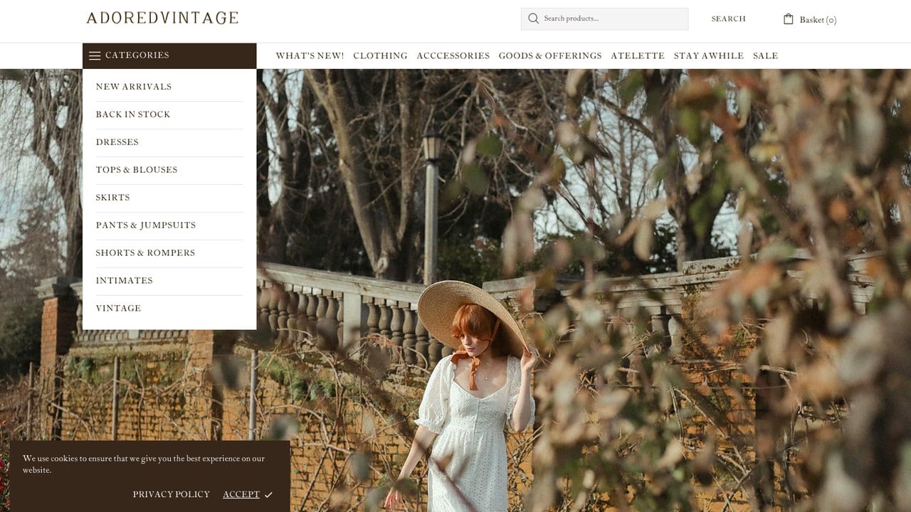Click the checkmark icon next to Accept

268,495
